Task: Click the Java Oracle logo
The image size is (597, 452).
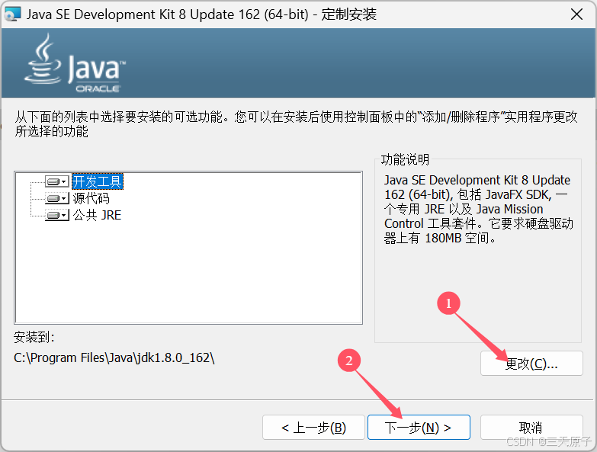Action: point(75,63)
